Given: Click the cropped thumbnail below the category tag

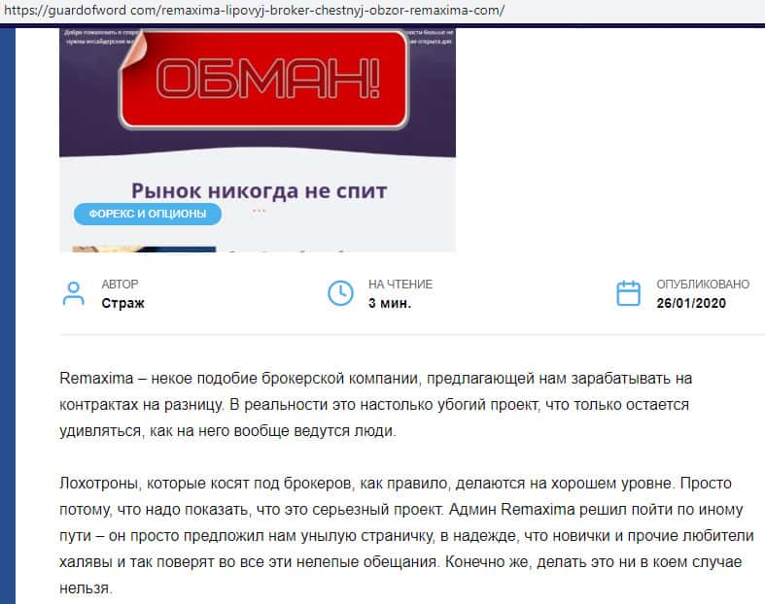Looking at the screenshot, I should (x=144, y=250).
